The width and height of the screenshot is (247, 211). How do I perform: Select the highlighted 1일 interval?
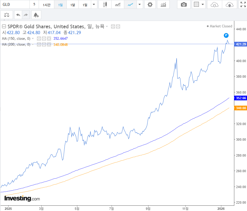point(60,4)
